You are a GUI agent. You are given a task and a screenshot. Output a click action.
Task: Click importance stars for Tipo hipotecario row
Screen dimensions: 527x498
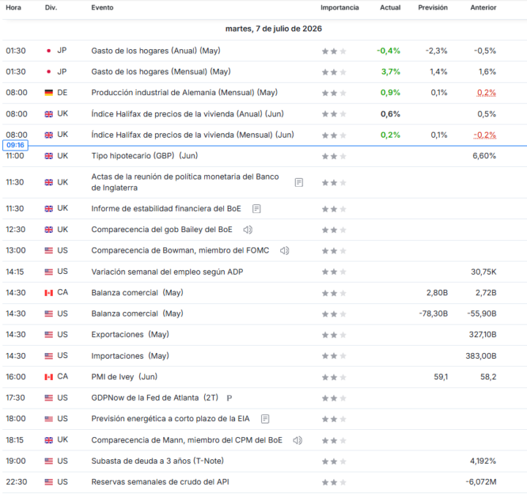[x=334, y=157]
